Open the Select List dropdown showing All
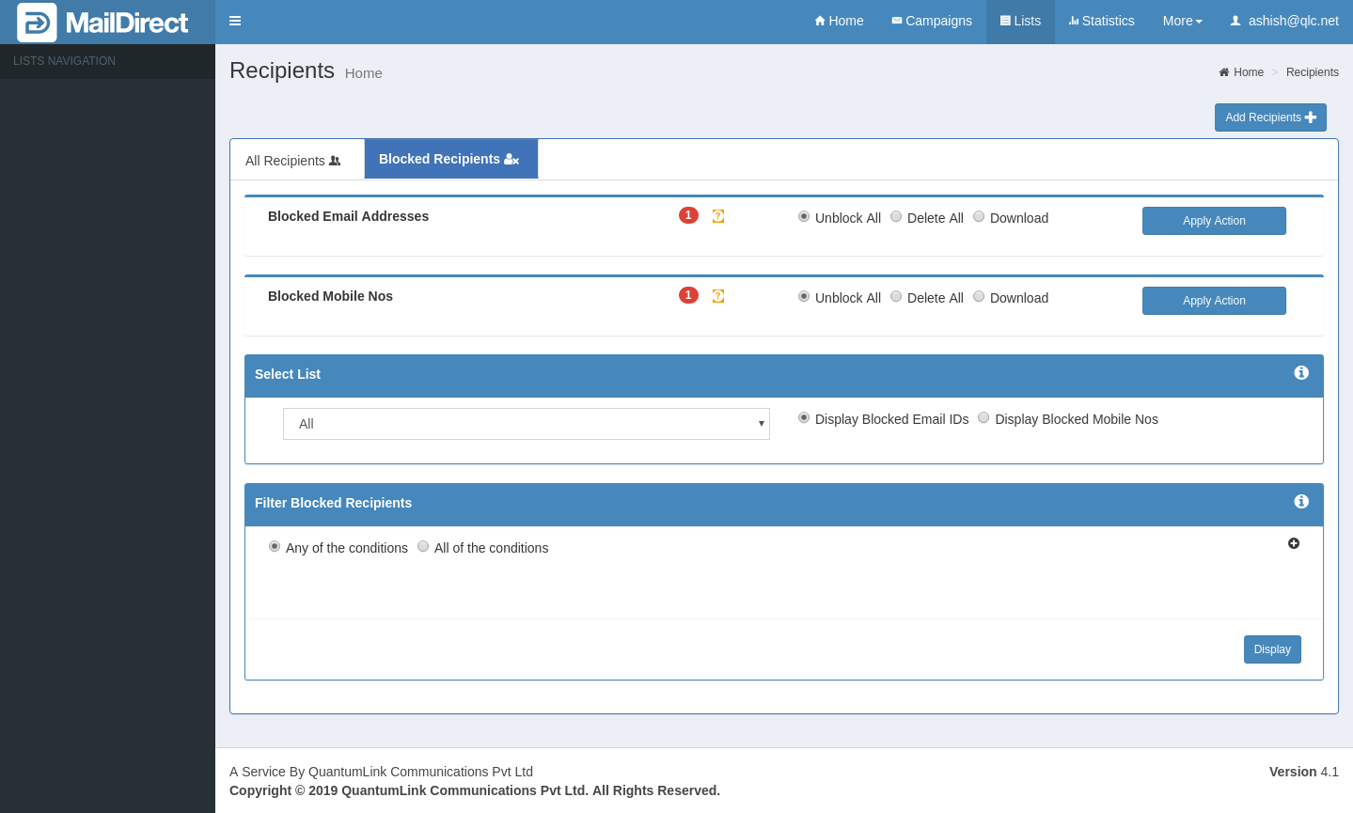The width and height of the screenshot is (1353, 813). click(526, 424)
